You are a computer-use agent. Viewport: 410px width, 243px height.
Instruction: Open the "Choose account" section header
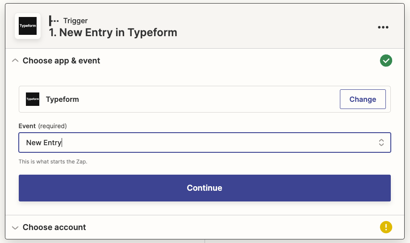click(54, 227)
